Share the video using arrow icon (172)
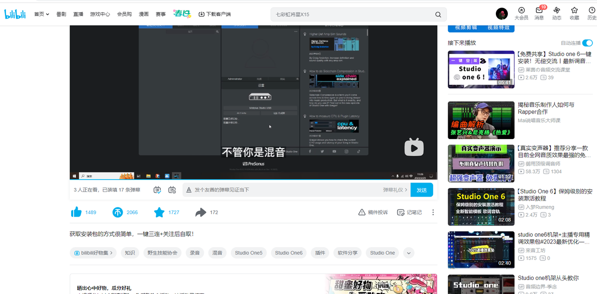The width and height of the screenshot is (597, 294). (206, 212)
